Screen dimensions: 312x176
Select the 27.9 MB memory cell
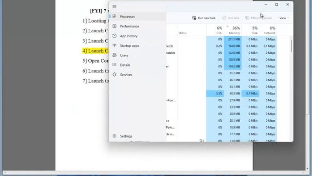pyautogui.click(x=233, y=100)
